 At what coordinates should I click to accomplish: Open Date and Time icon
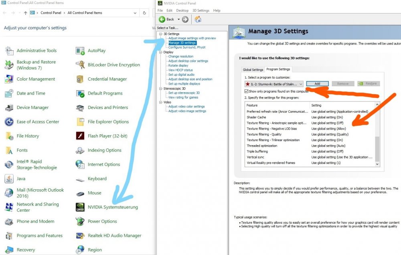pos(9,93)
